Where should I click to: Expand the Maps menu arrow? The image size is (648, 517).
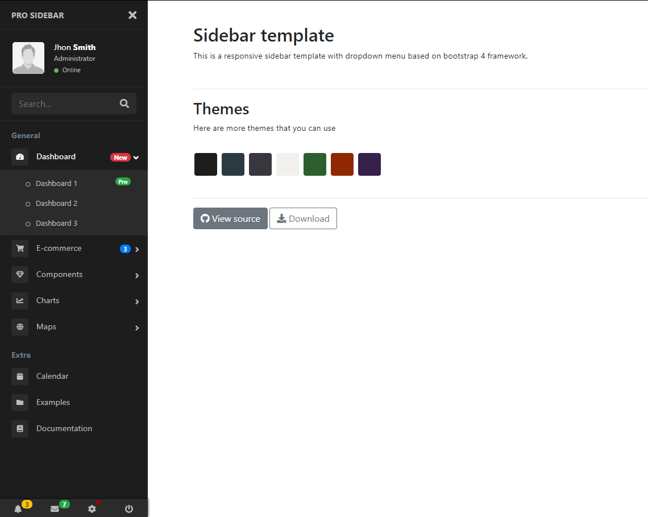pyautogui.click(x=136, y=328)
